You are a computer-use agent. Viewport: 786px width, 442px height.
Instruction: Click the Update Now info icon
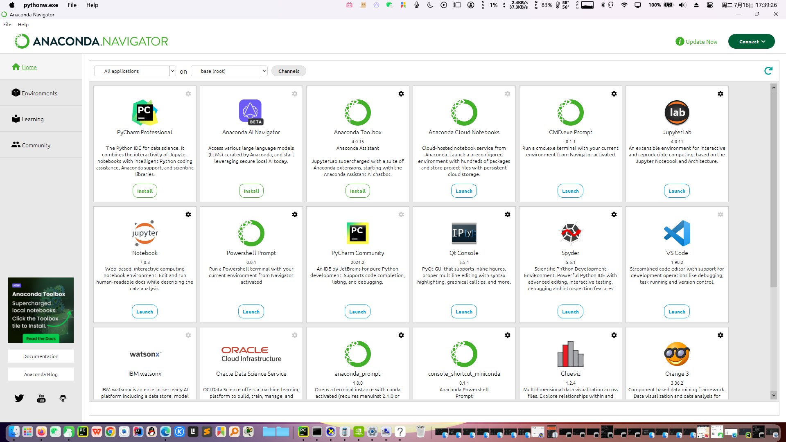(680, 41)
